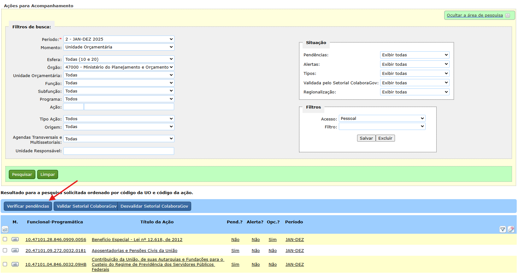
Task: Expand the Órgão dropdown
Action: tap(119, 67)
